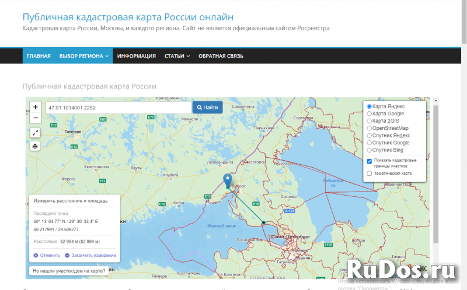467x290 pixels.
Task: Click the Измерить расстояние и площадь heading
Action: pyautogui.click(x=71, y=200)
